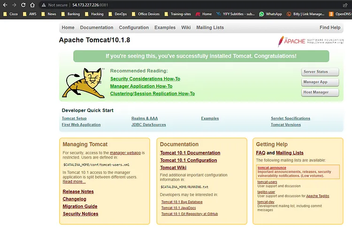Open Clustering/Session Replication How-To link
352x228 pixels.
point(153,94)
